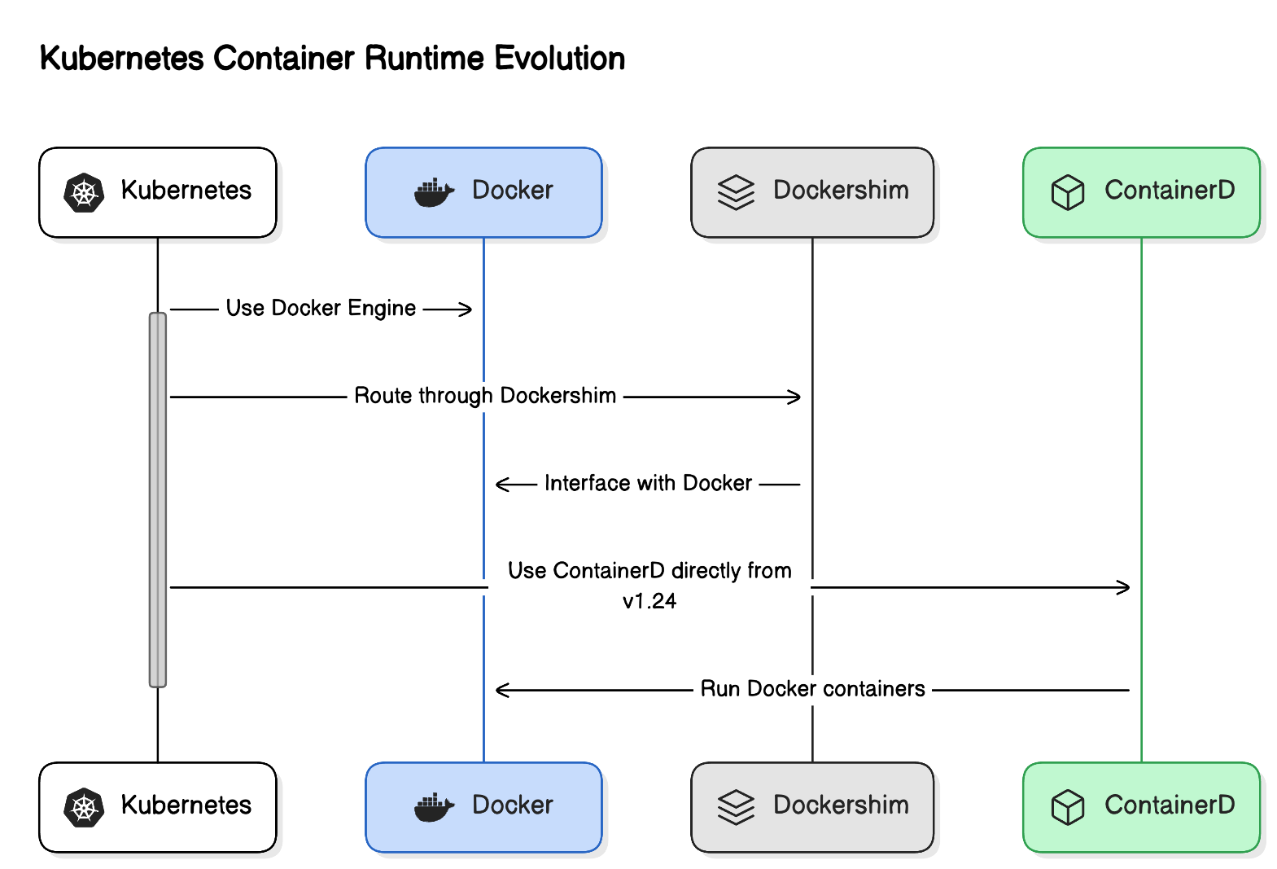
Task: Select the top Dockershim participant label
Action: 841,191
